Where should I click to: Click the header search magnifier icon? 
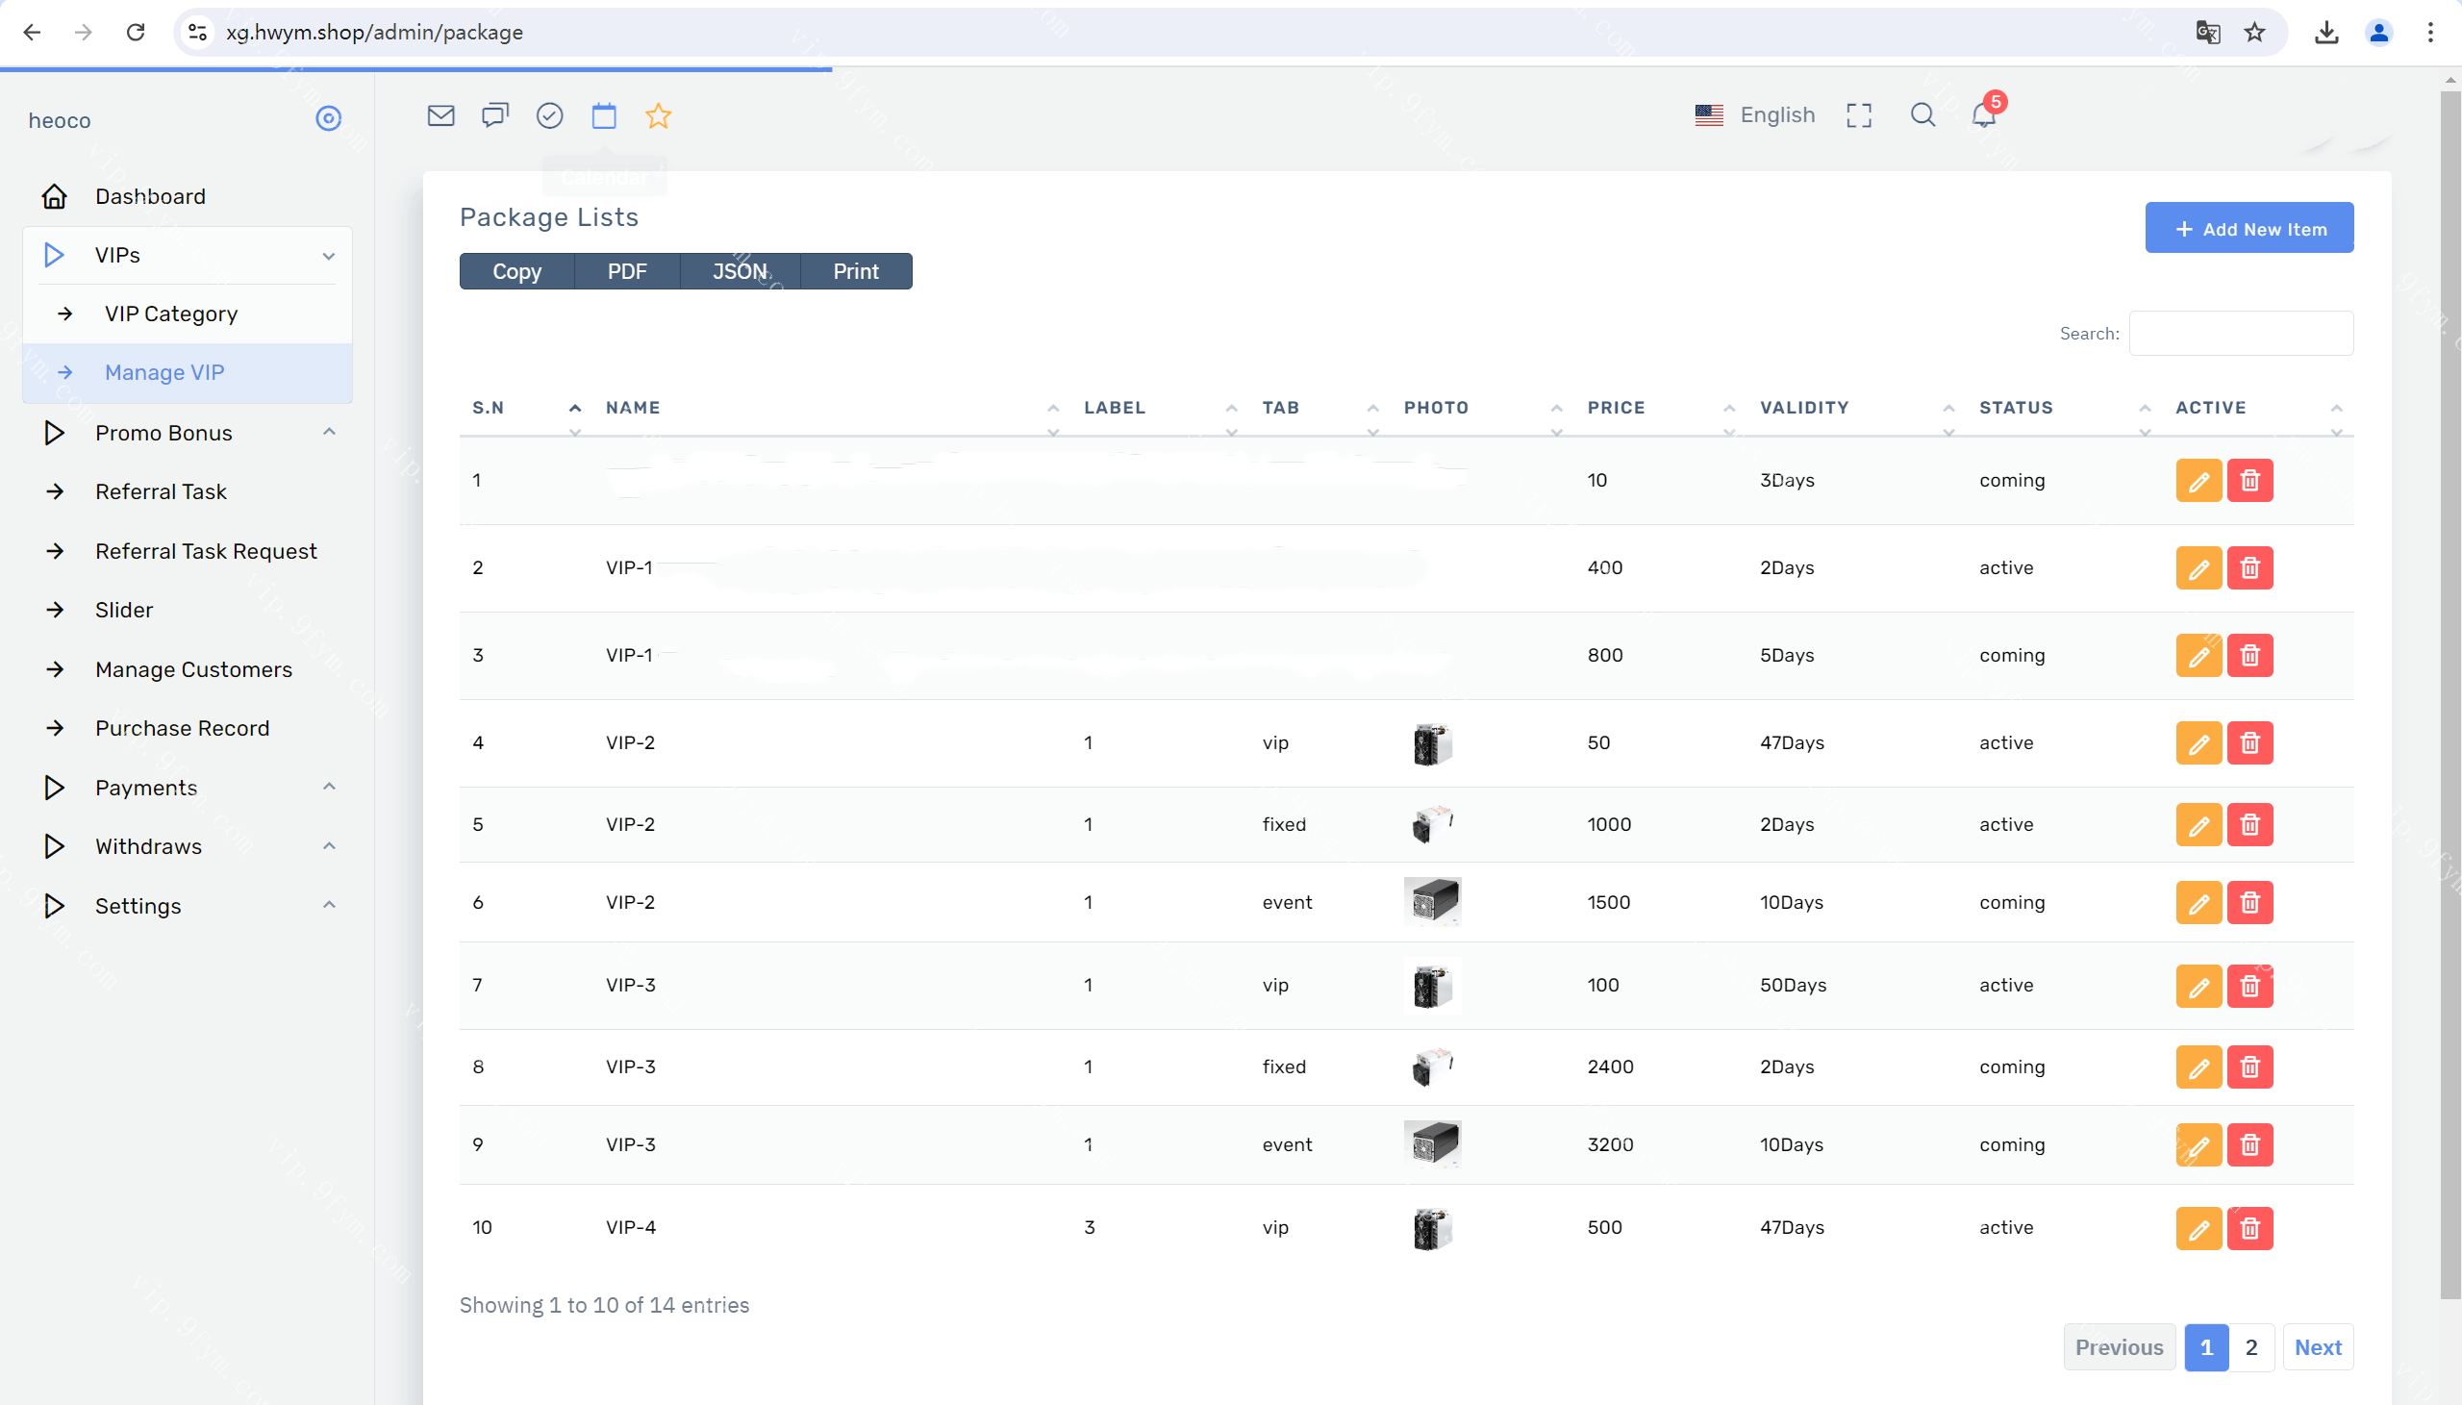click(x=1922, y=115)
